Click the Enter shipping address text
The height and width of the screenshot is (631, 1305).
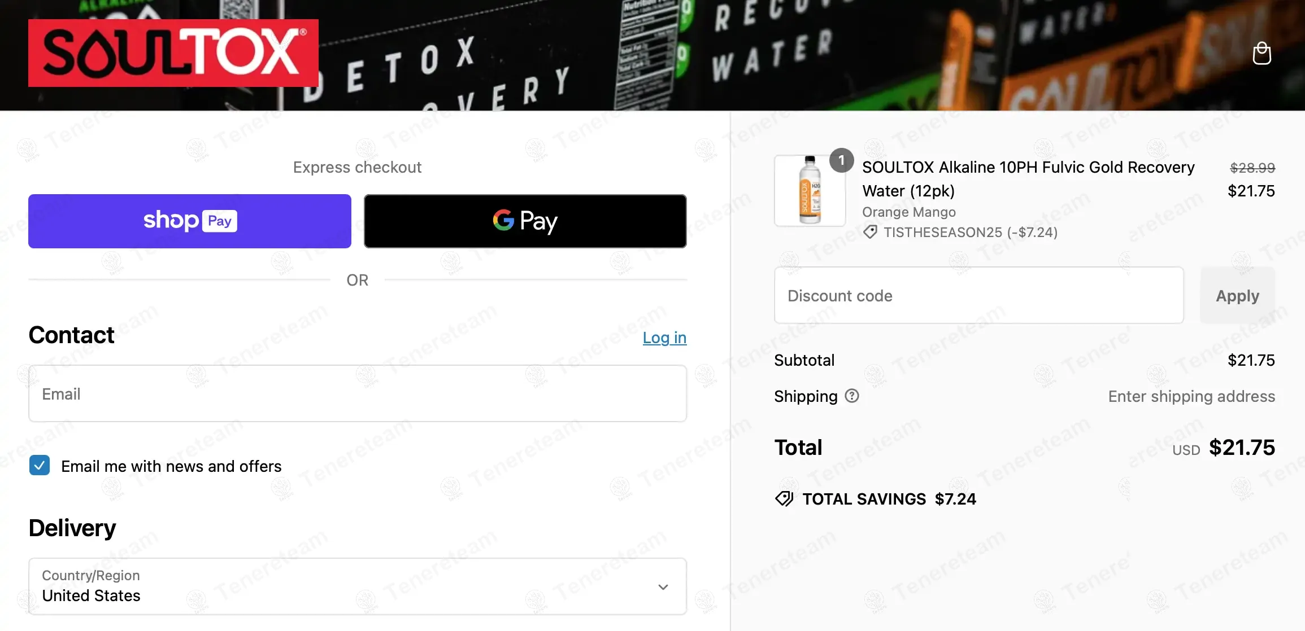point(1191,396)
